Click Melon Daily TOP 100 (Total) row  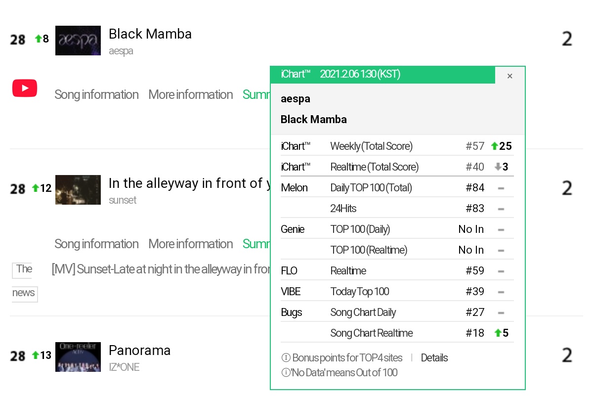coord(397,188)
